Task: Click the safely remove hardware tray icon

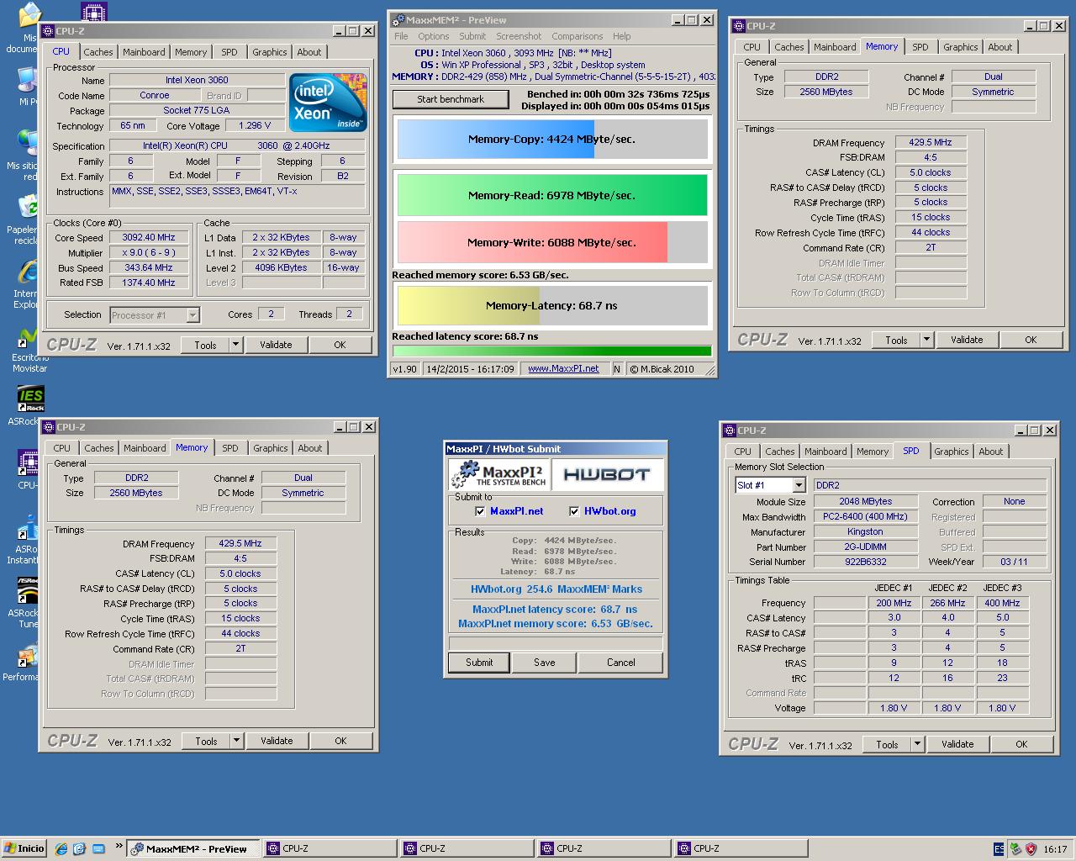Action: tap(1015, 849)
